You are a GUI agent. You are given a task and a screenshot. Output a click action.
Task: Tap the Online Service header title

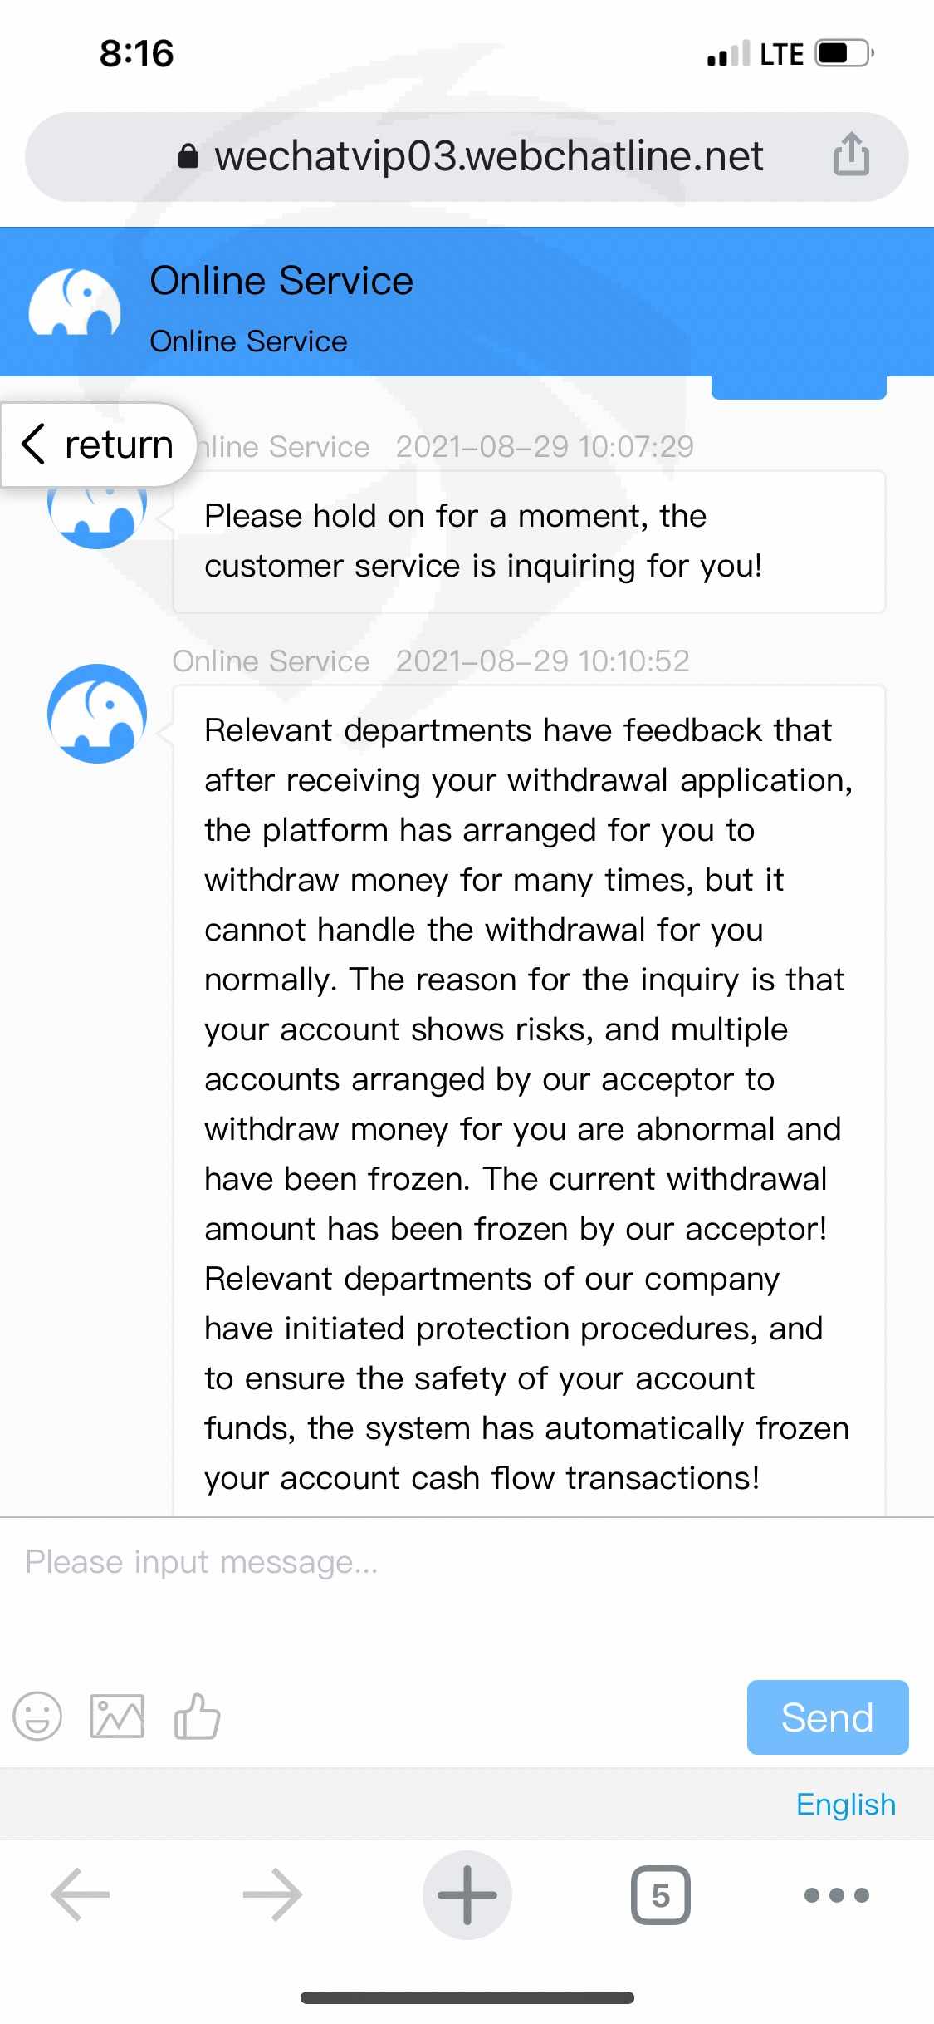281,281
